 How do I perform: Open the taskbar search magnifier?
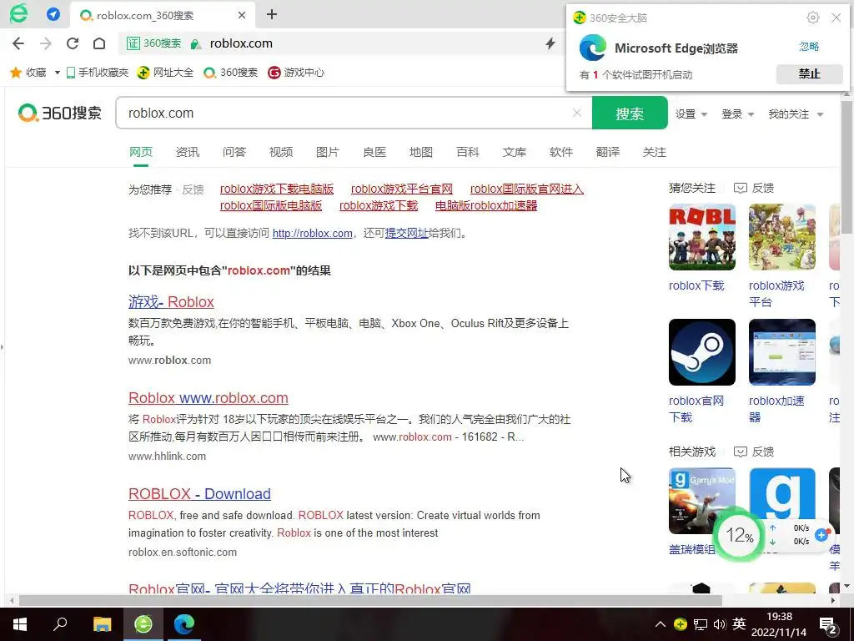click(60, 624)
